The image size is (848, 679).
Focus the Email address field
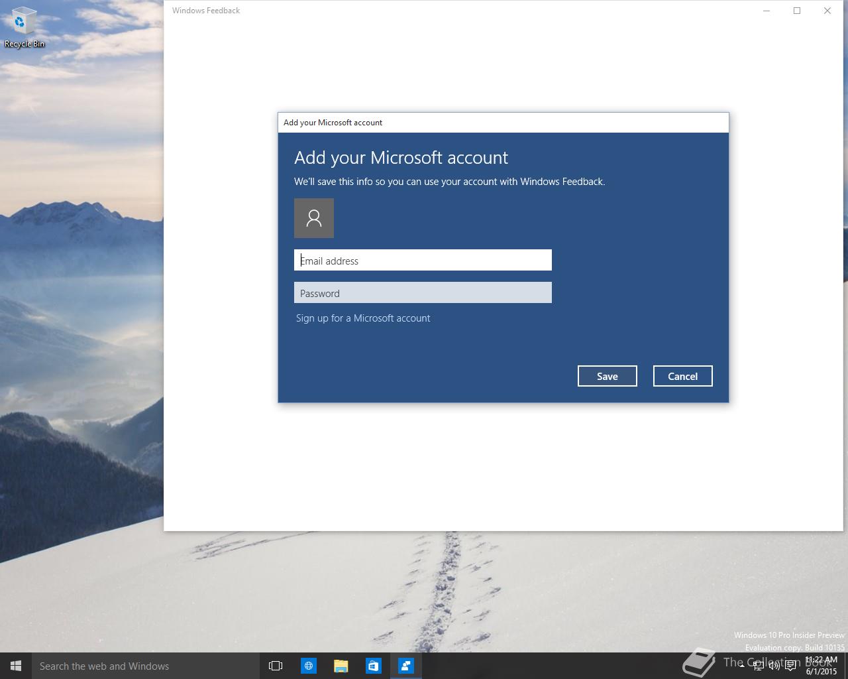(x=423, y=260)
